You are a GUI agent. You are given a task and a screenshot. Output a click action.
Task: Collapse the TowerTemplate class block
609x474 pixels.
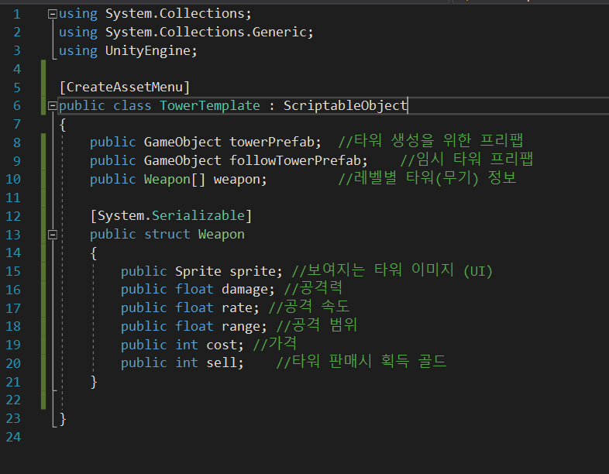(x=52, y=106)
